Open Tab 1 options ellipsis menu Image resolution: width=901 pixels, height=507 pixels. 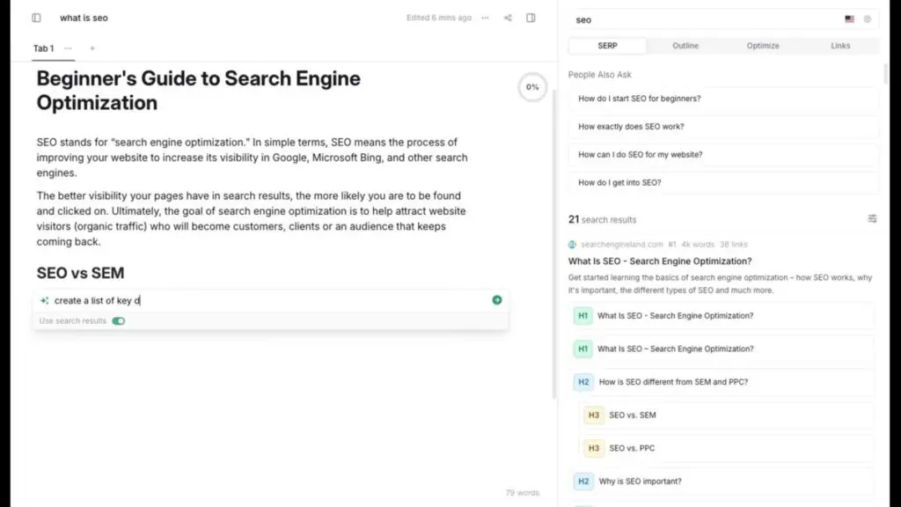[x=69, y=48]
